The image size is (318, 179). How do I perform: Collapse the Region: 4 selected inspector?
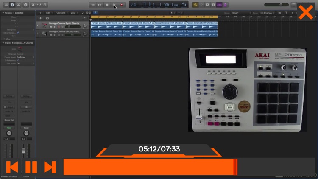click(3, 13)
